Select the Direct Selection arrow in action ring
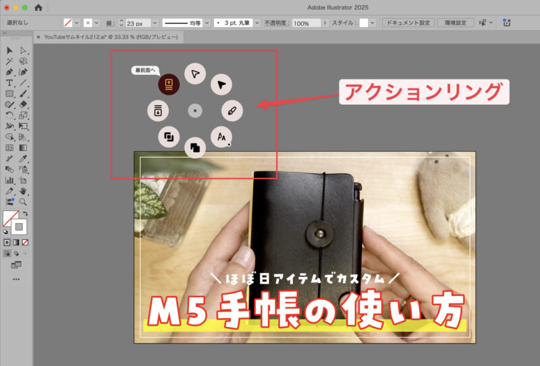The image size is (540, 366). (x=194, y=73)
